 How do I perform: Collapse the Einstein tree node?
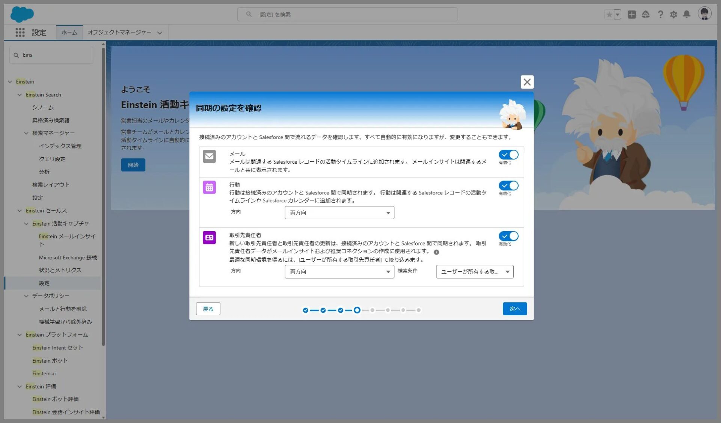pos(10,82)
